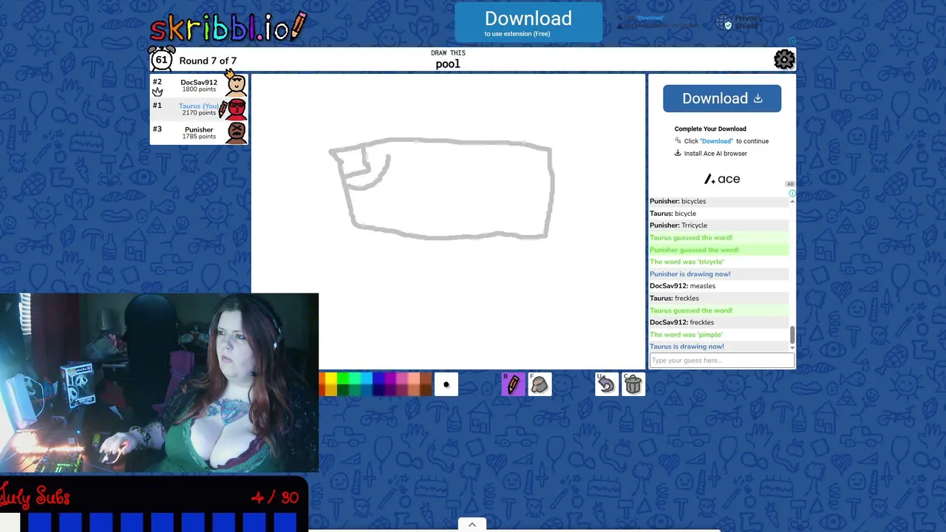Click the chat guess input field
946x532 pixels.
(x=722, y=361)
